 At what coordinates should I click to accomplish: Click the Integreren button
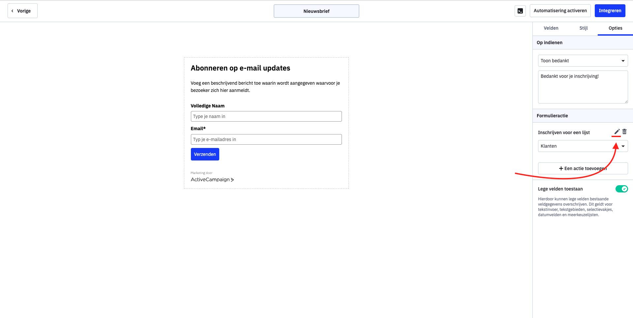pos(610,11)
